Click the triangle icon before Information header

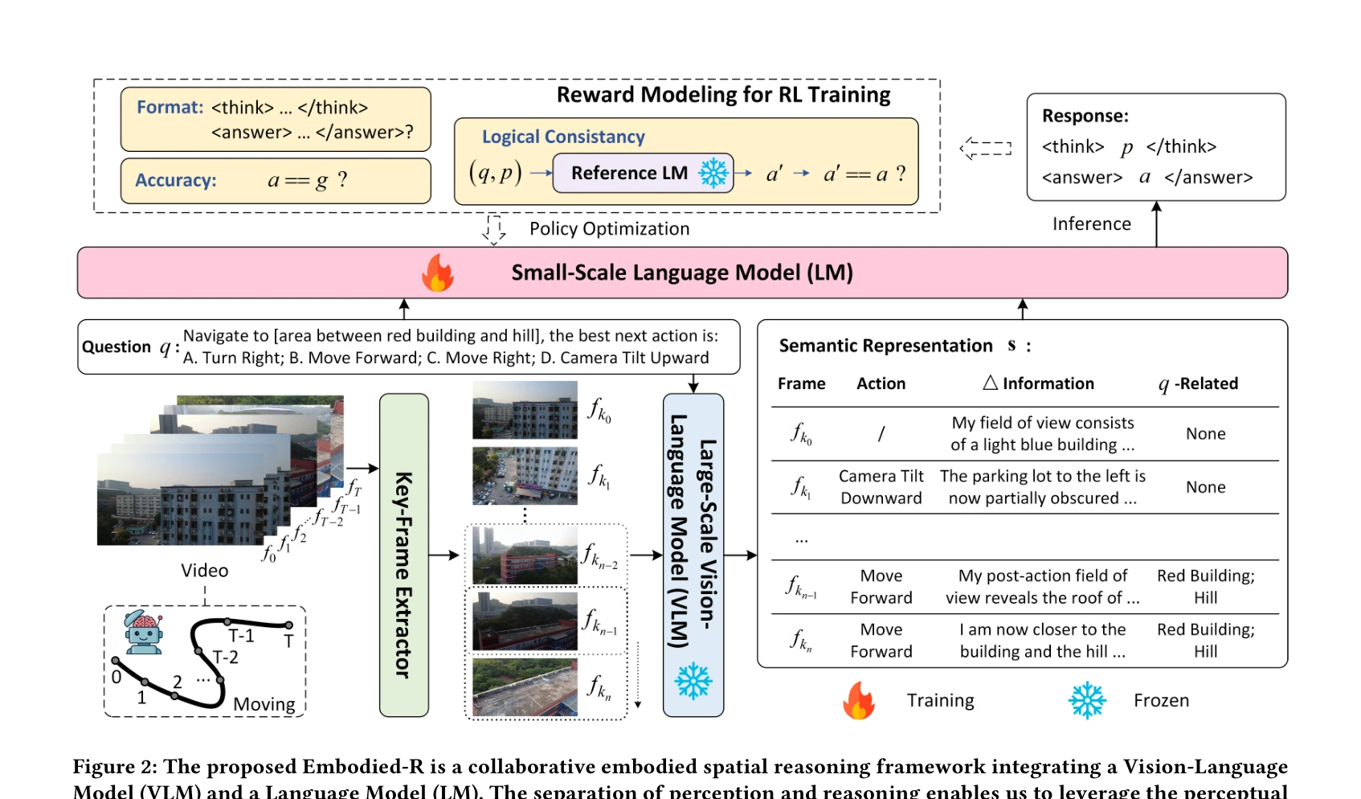pos(990,383)
